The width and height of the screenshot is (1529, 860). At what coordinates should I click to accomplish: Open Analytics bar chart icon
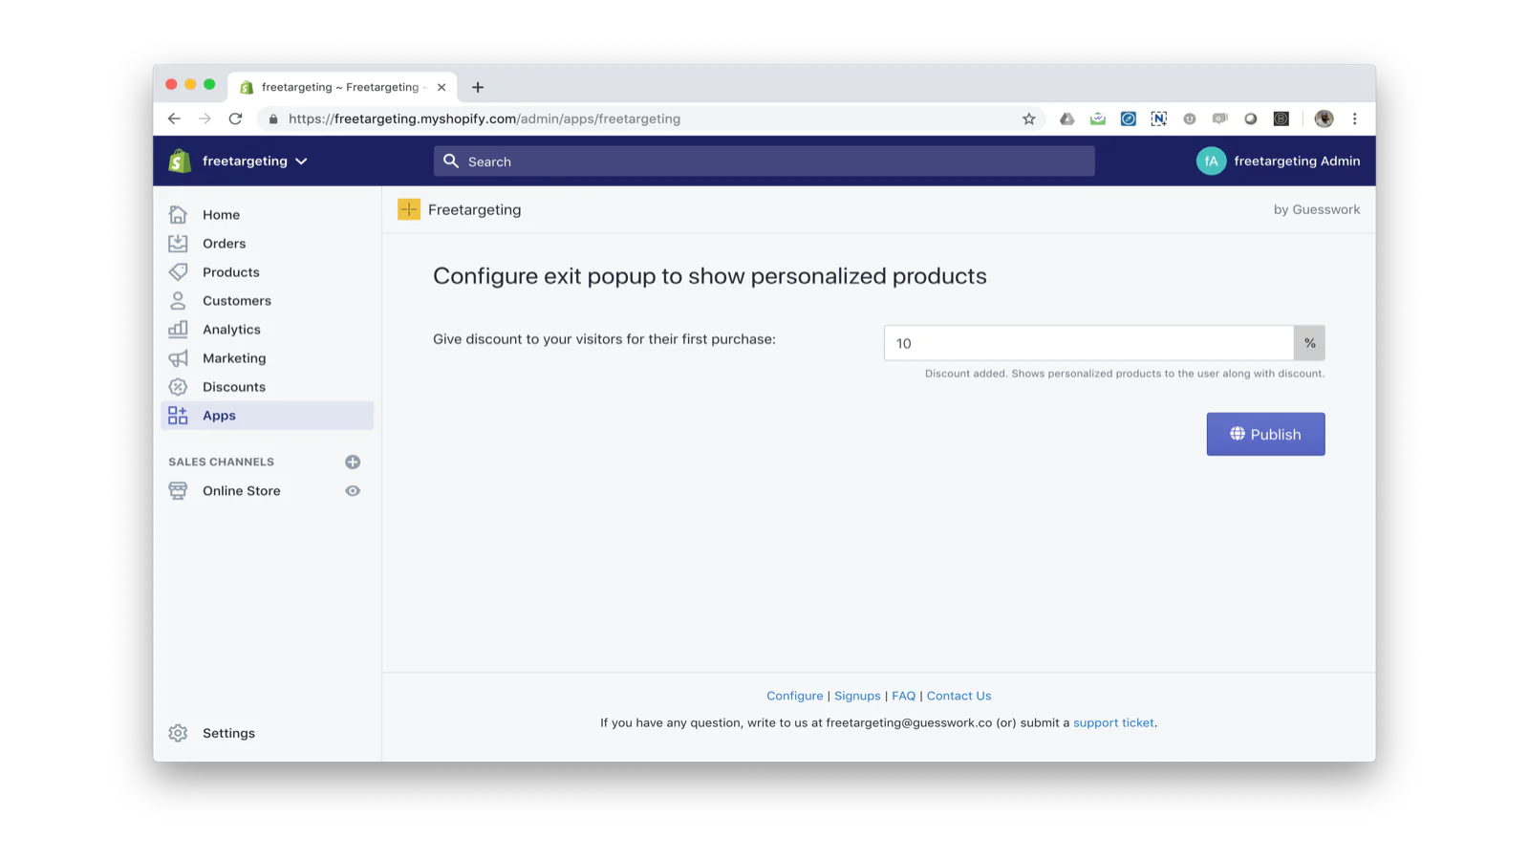178,329
